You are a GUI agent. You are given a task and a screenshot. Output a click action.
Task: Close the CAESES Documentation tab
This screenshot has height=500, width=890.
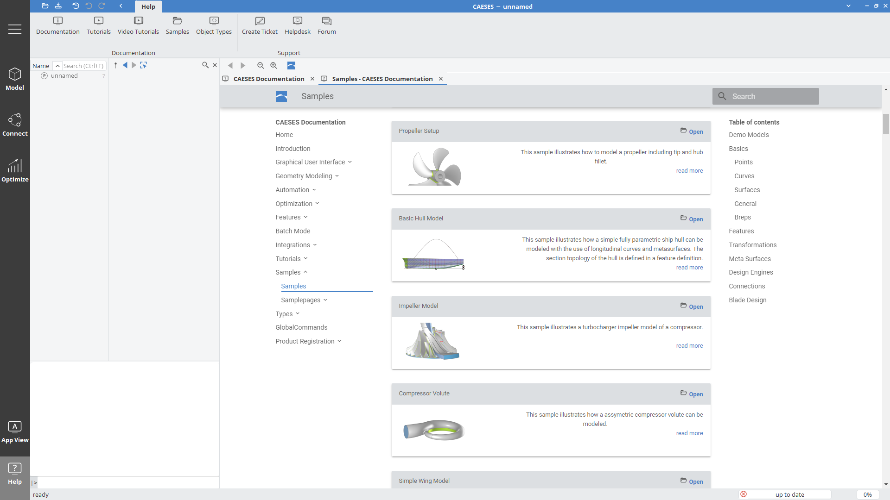(x=312, y=79)
